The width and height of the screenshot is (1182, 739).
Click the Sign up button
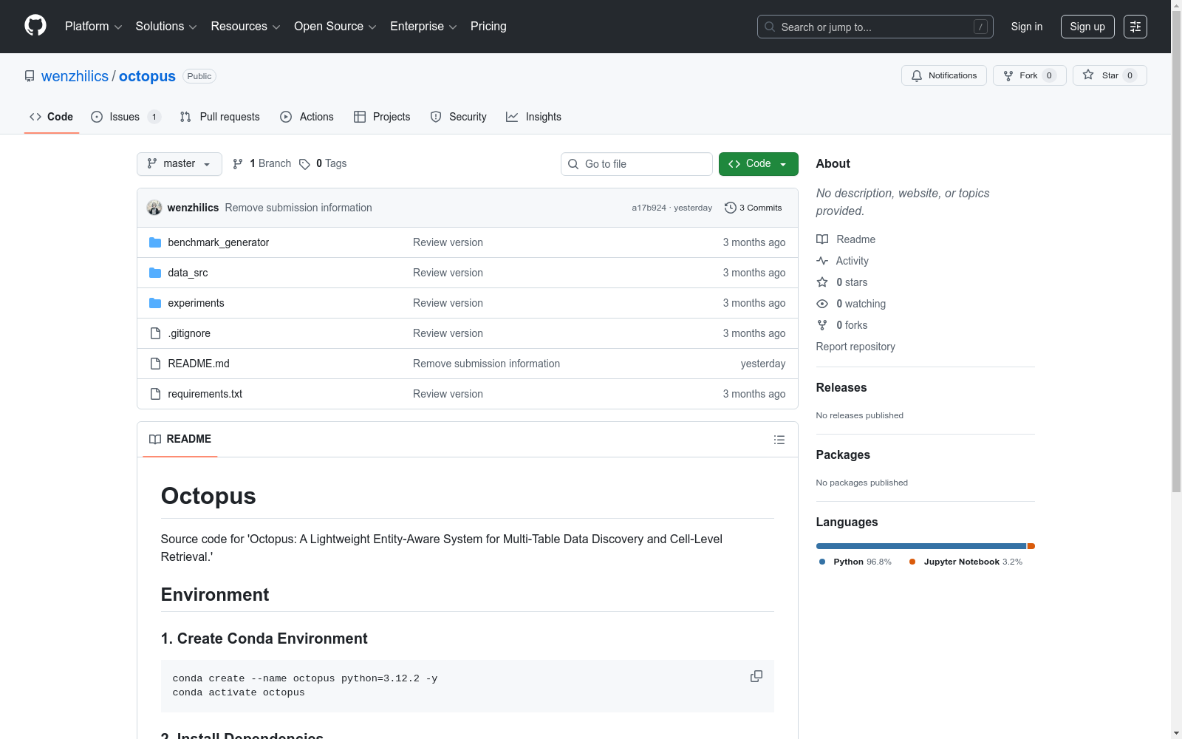(1087, 27)
